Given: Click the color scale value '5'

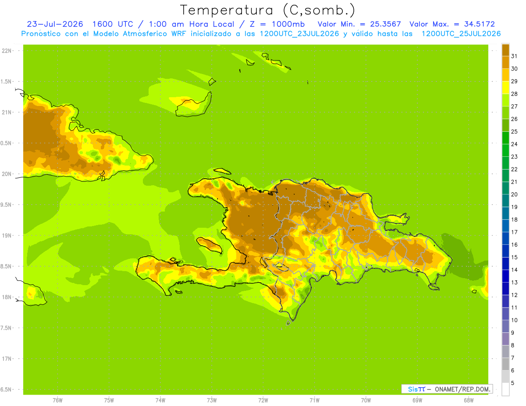Looking at the screenshot, I should [x=513, y=383].
